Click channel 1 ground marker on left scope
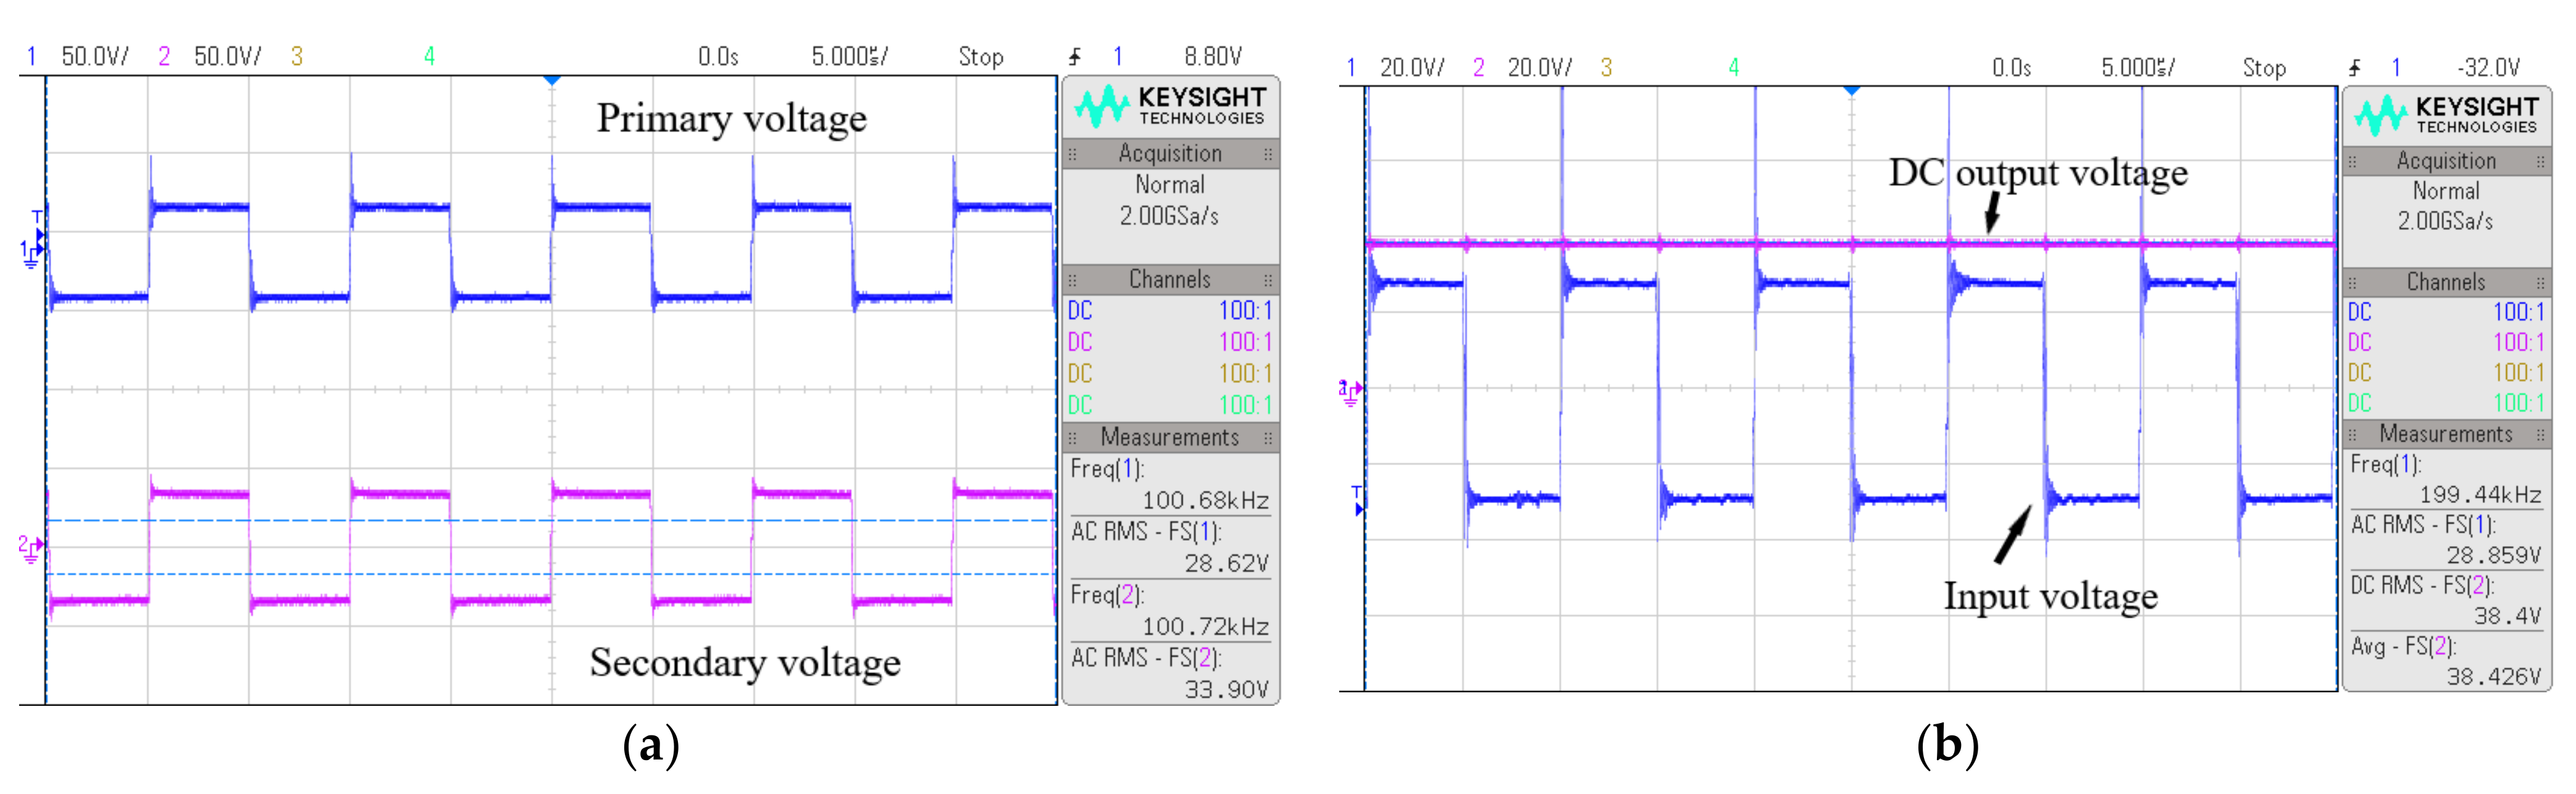 (x=31, y=253)
